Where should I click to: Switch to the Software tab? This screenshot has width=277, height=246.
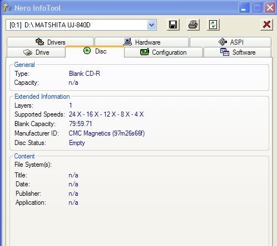(x=238, y=52)
